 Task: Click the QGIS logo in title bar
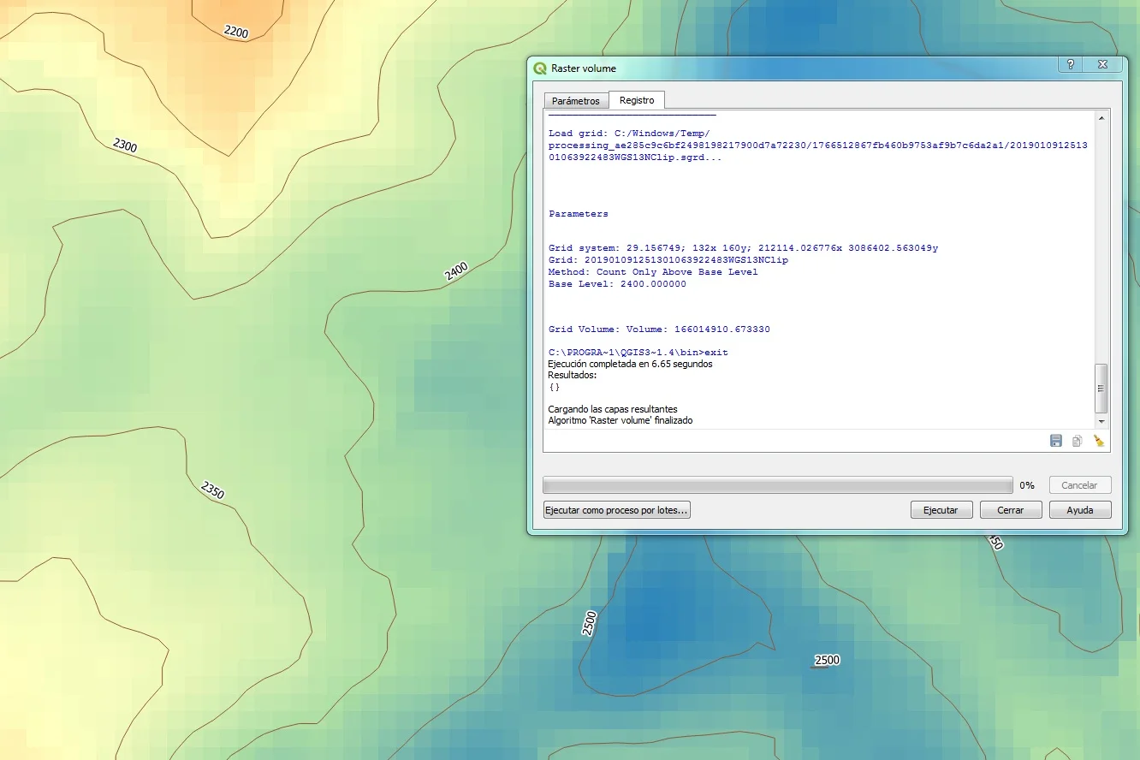(540, 68)
